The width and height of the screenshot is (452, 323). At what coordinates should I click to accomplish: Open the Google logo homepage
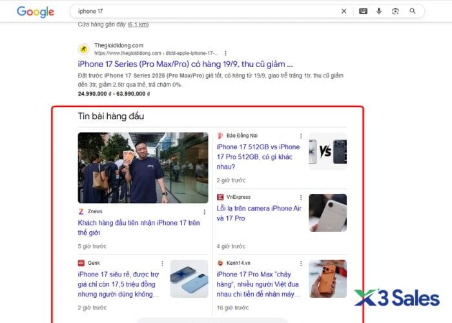[36, 12]
